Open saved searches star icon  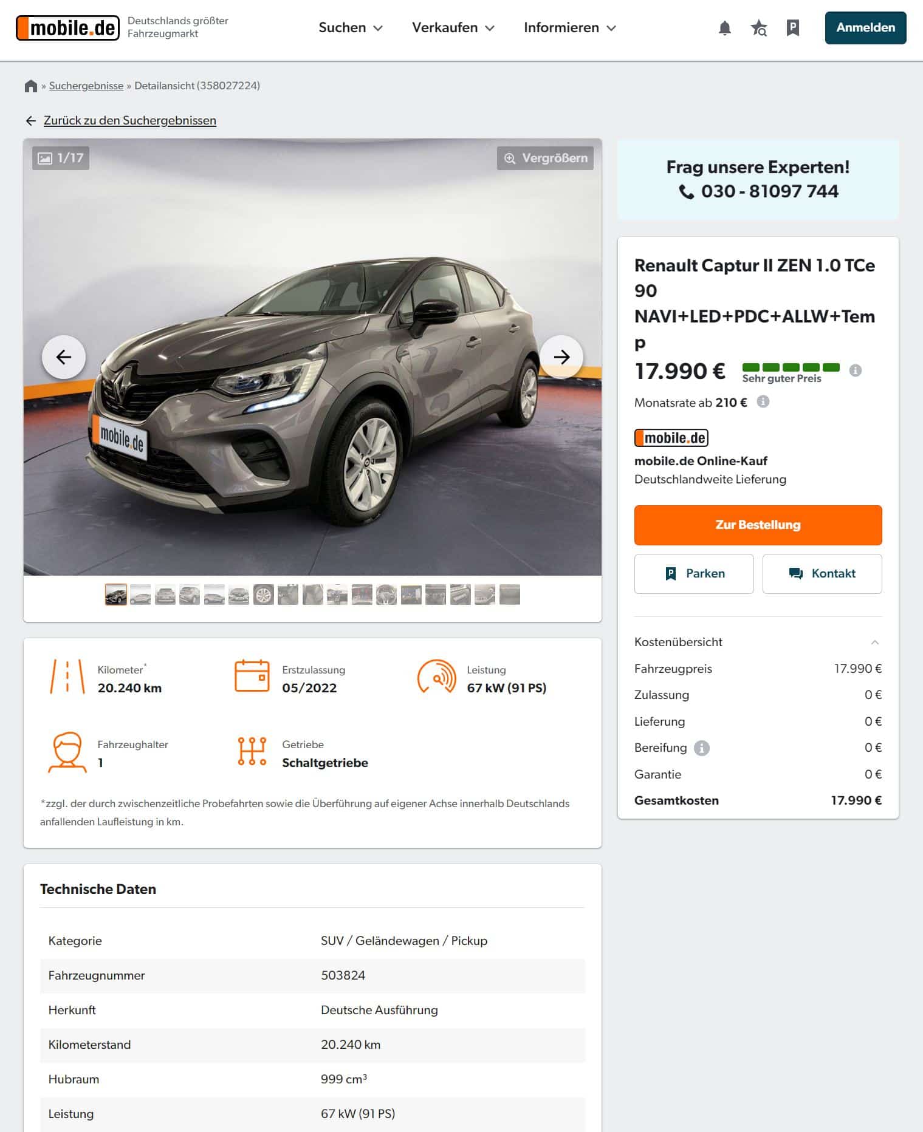click(x=758, y=28)
